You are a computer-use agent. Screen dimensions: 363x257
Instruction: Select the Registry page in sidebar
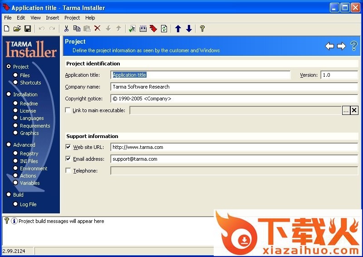26,153
